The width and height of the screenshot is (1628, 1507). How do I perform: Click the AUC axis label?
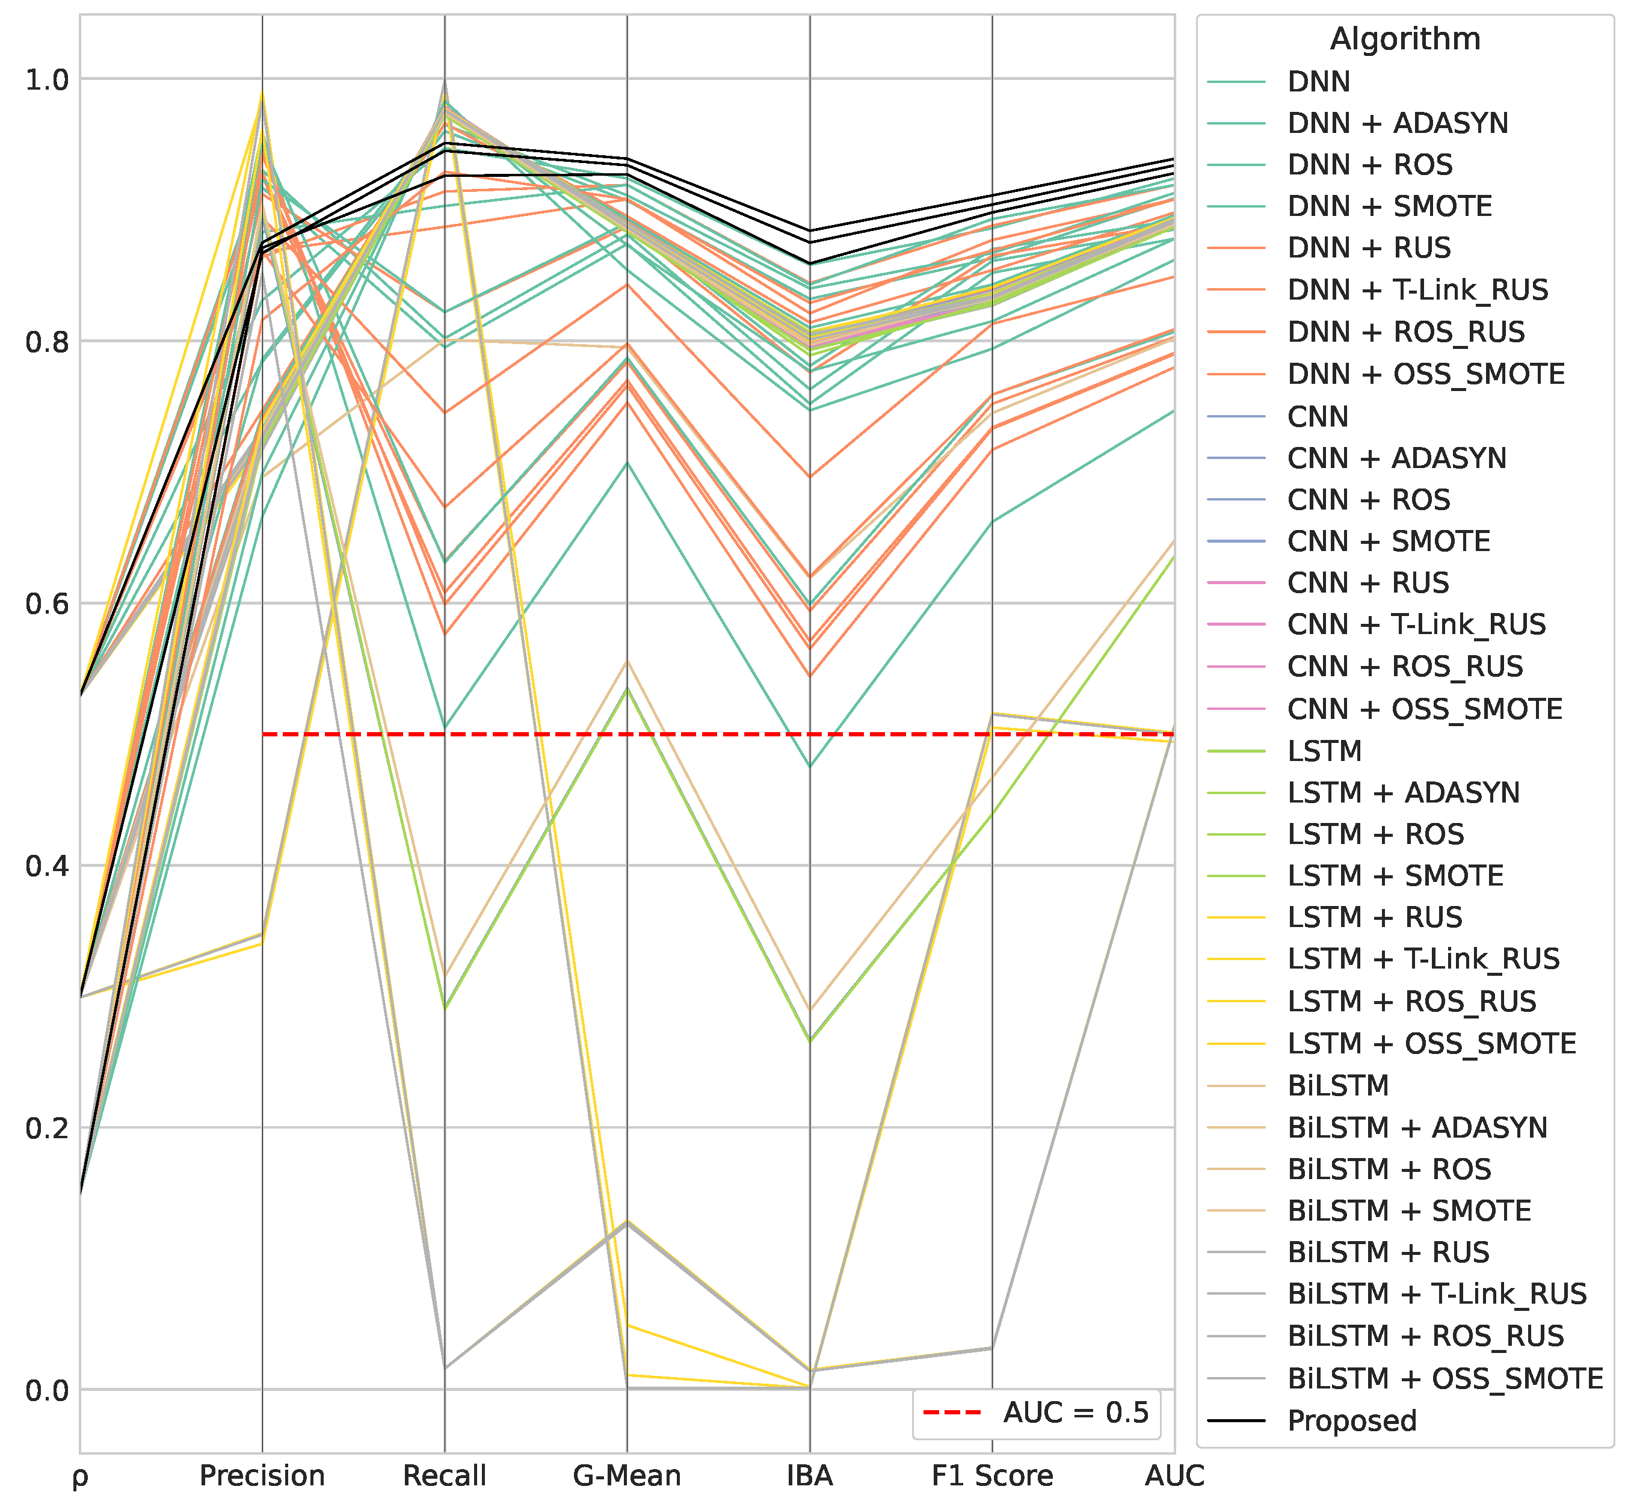1174,1475
